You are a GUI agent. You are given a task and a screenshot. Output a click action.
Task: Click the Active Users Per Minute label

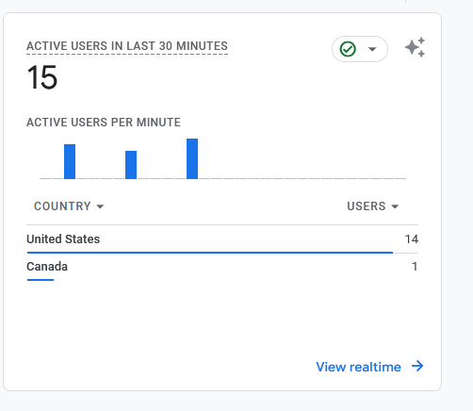[x=104, y=123]
